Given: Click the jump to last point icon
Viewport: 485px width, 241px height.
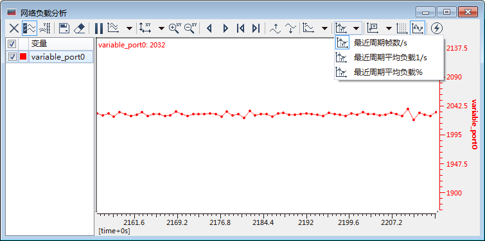Looking at the screenshot, I should click(x=256, y=28).
